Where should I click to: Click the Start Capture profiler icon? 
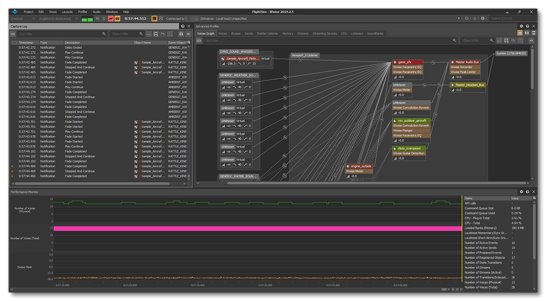click(111, 18)
